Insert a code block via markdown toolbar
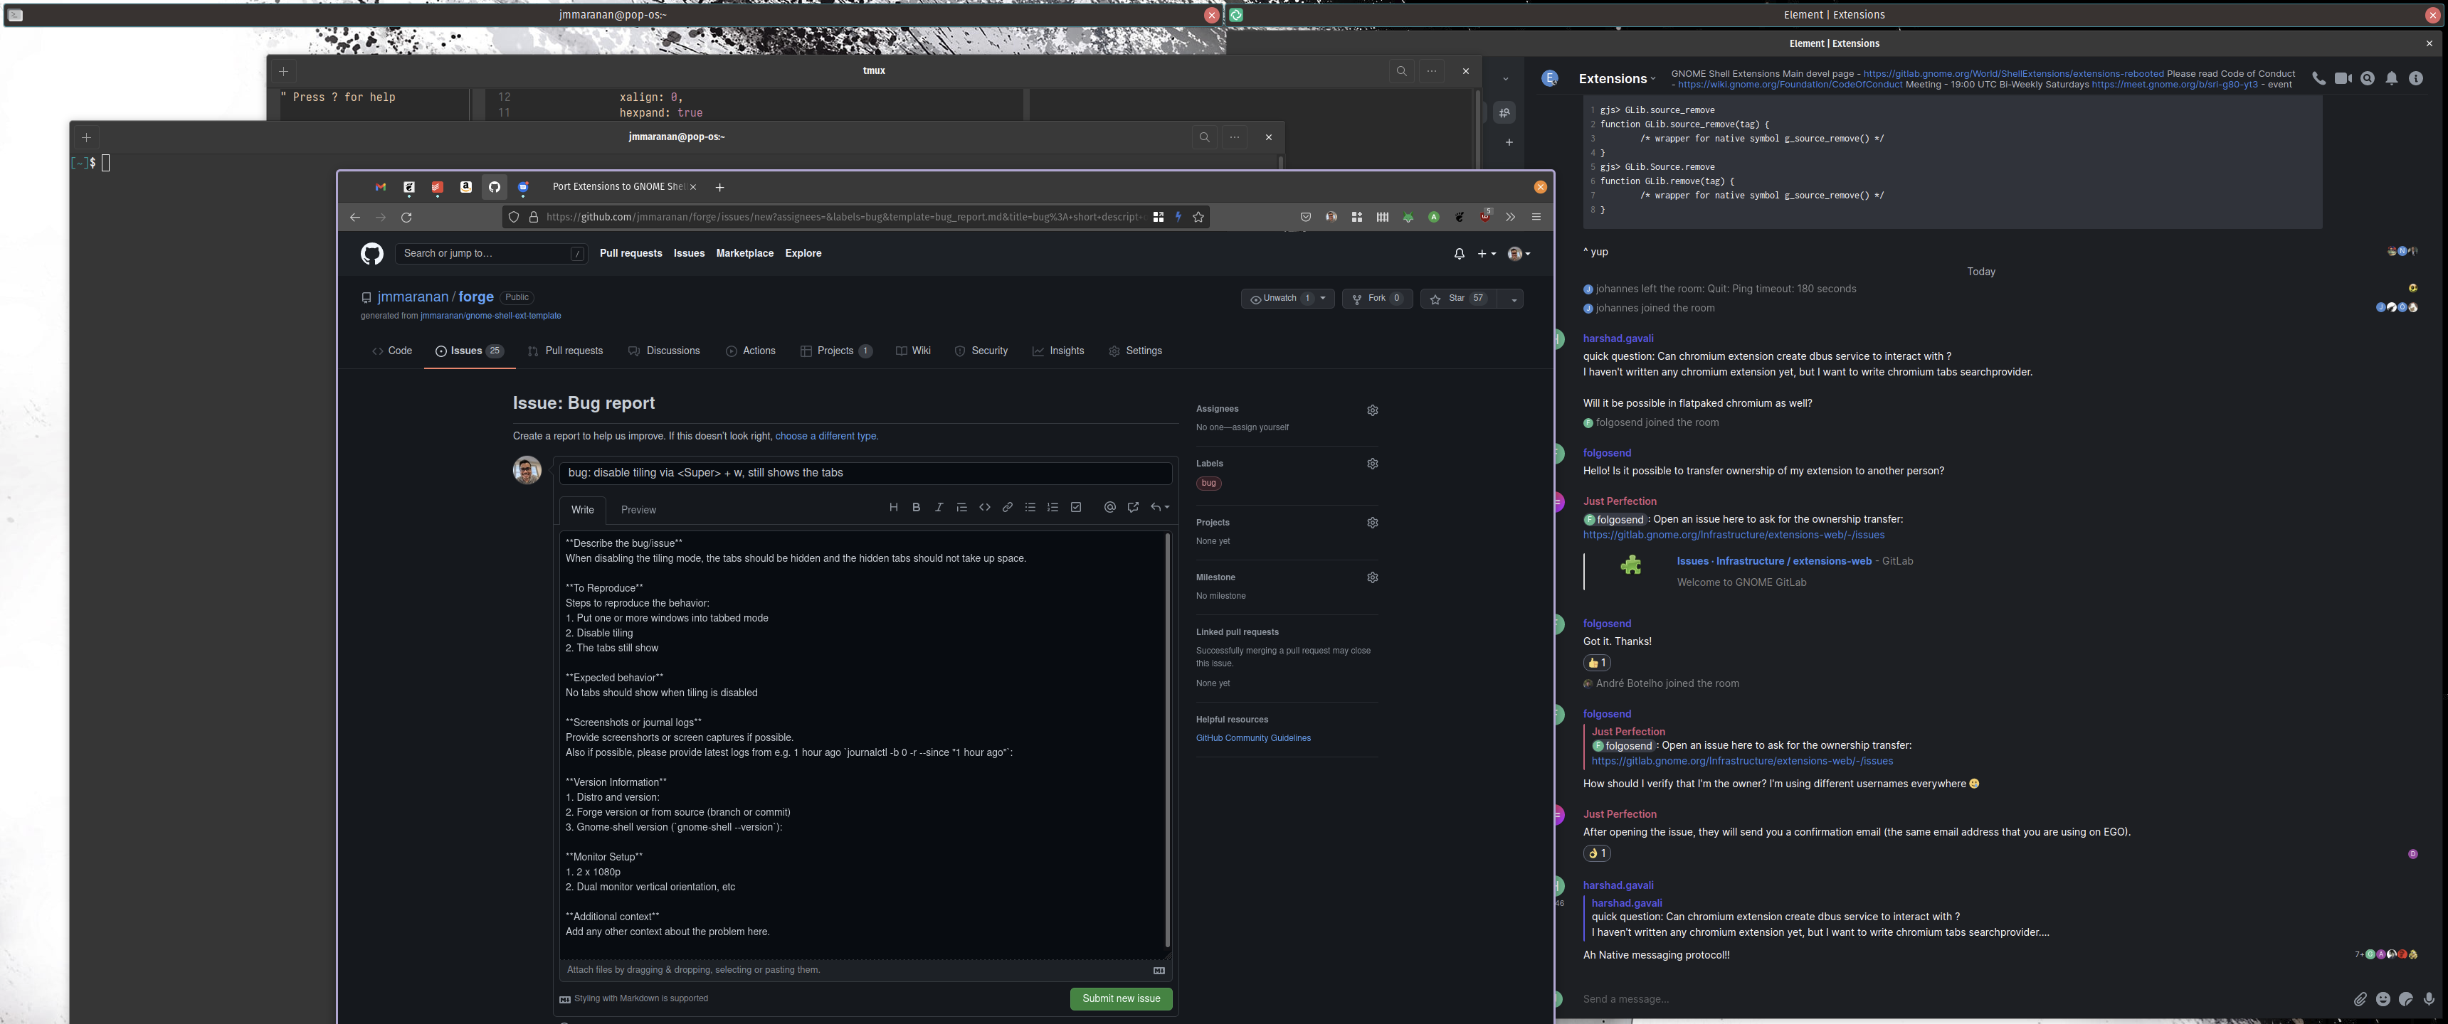 coord(984,506)
